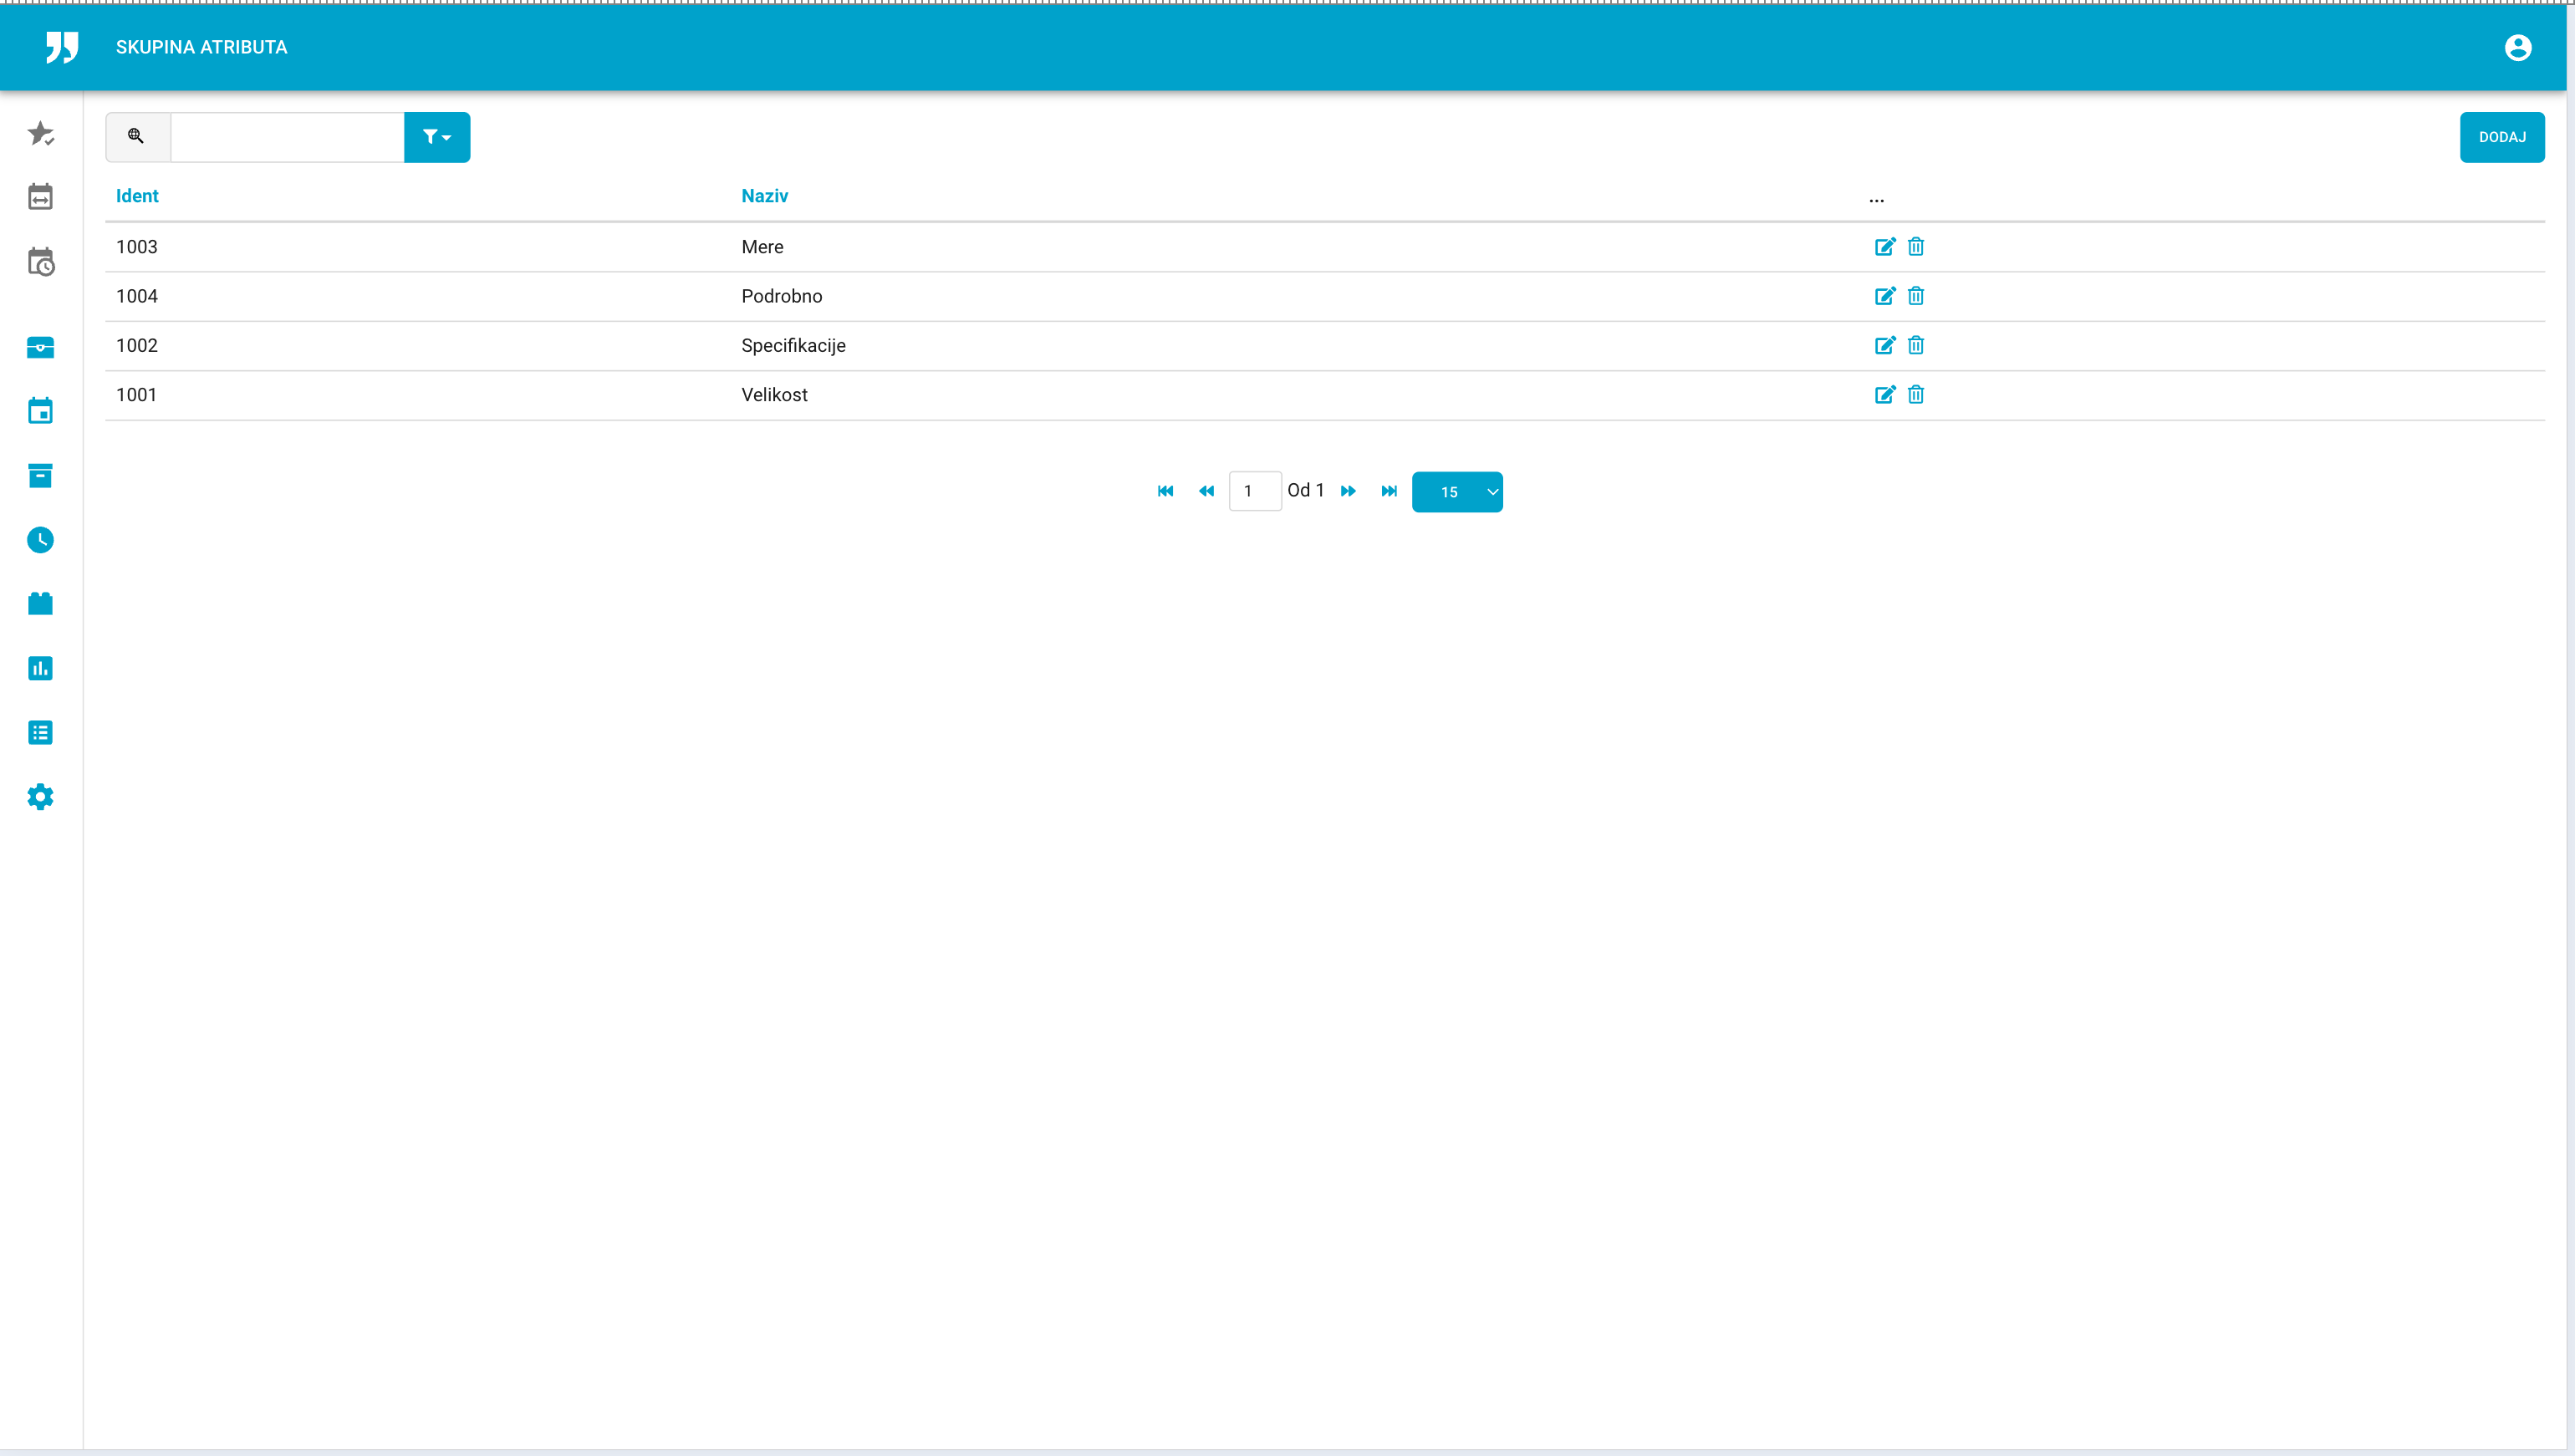Expand the 15 page size dropdown
The height and width of the screenshot is (1456, 2575).
[x=1456, y=491]
